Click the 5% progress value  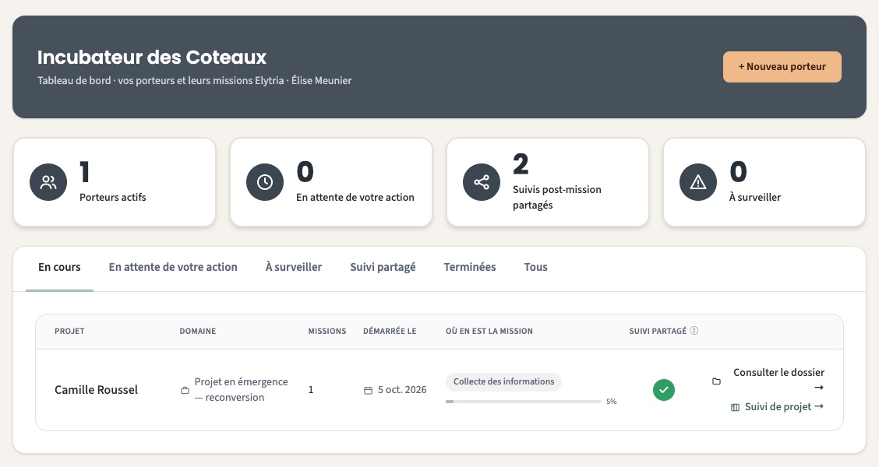612,402
